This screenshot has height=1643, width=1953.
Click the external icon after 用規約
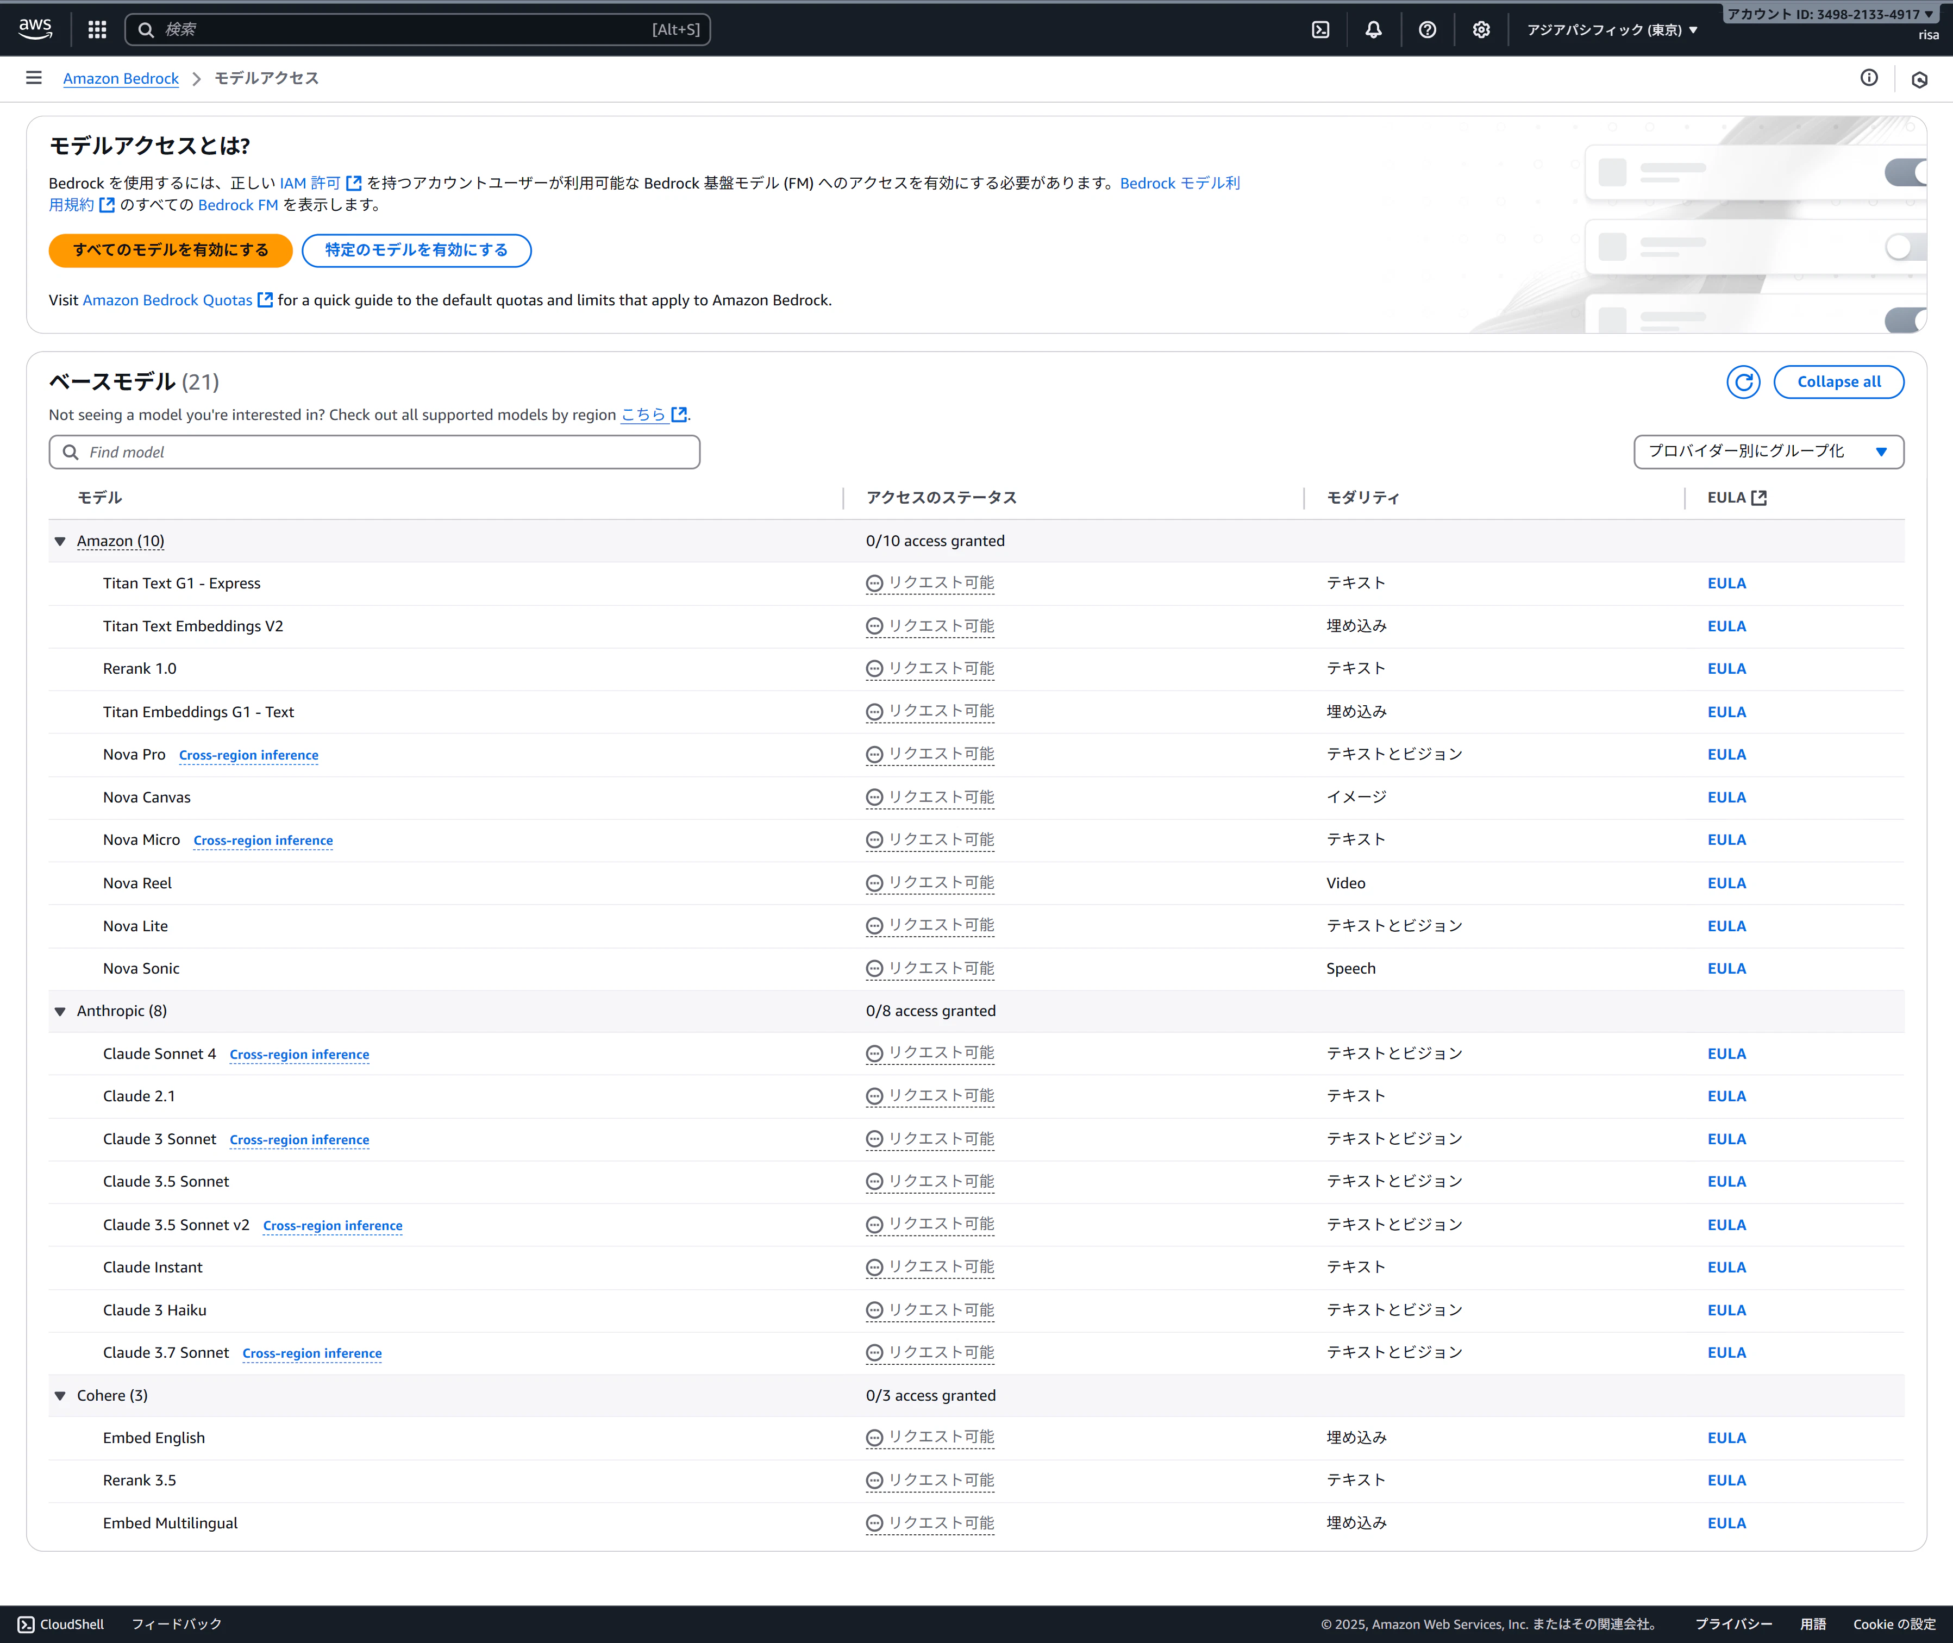pos(107,205)
